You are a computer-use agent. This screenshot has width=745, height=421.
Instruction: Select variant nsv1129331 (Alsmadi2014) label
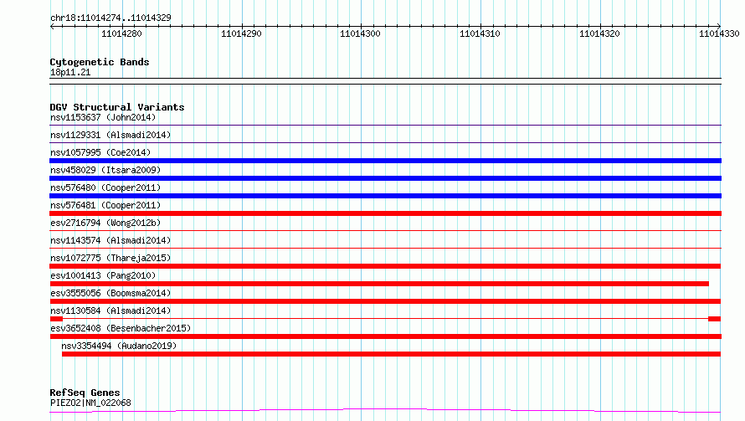(x=110, y=135)
